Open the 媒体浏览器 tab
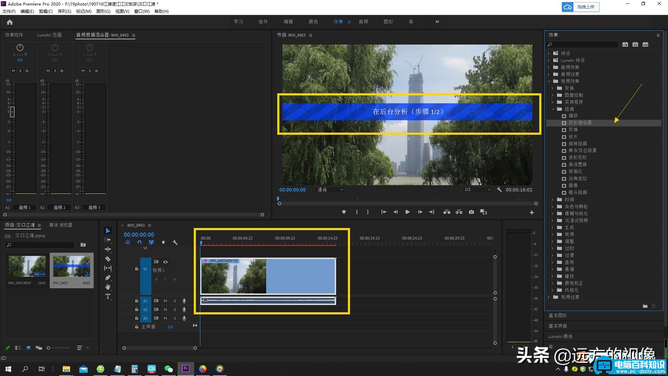The image size is (668, 376). click(61, 225)
